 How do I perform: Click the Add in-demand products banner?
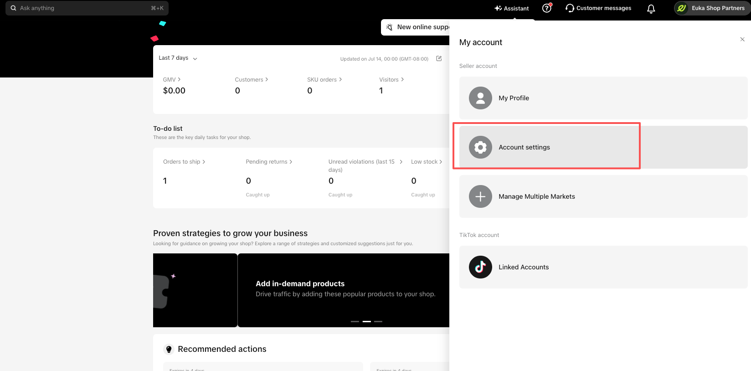click(x=344, y=290)
